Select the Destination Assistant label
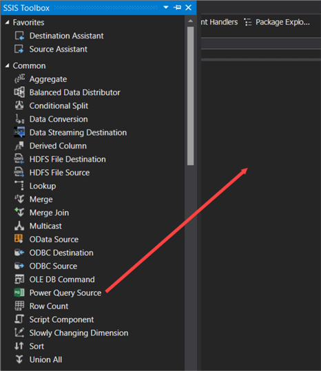The image size is (321, 371). coord(66,36)
